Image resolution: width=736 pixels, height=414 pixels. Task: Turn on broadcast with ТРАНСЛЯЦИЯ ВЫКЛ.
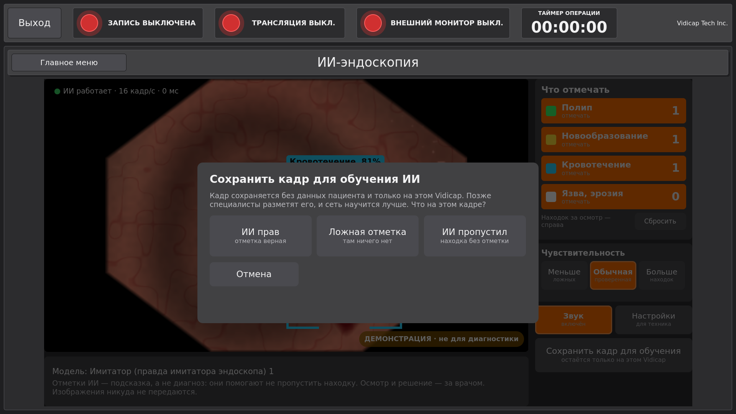click(x=280, y=23)
